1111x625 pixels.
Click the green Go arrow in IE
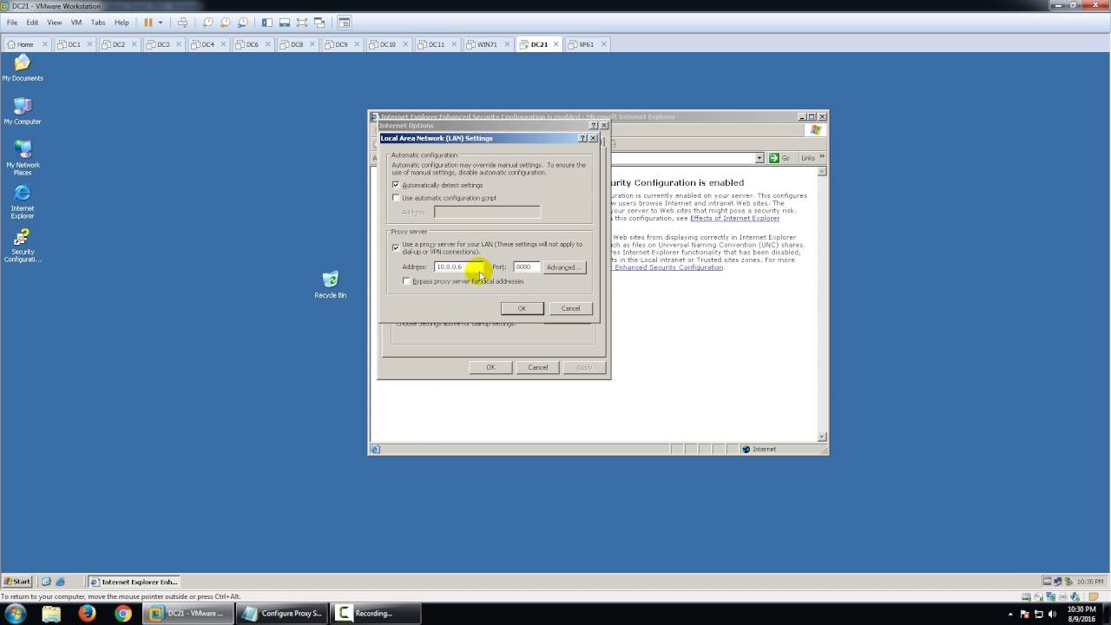tap(774, 158)
